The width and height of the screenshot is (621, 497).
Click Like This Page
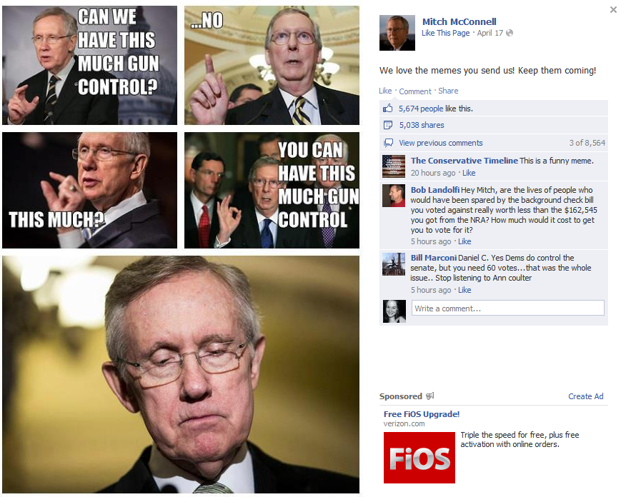point(445,33)
